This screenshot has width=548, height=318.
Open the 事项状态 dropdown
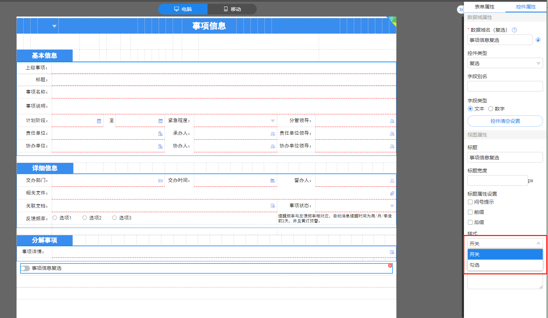point(356,206)
